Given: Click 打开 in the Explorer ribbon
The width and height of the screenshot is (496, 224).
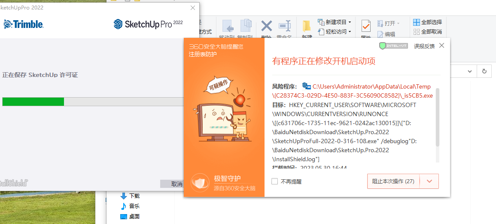Looking at the screenshot, I should click(x=389, y=24).
